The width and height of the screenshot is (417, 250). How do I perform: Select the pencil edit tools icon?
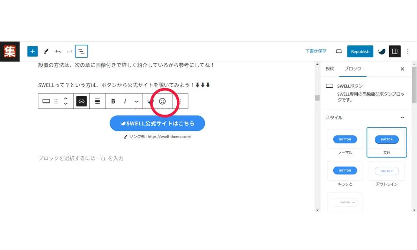(x=46, y=51)
